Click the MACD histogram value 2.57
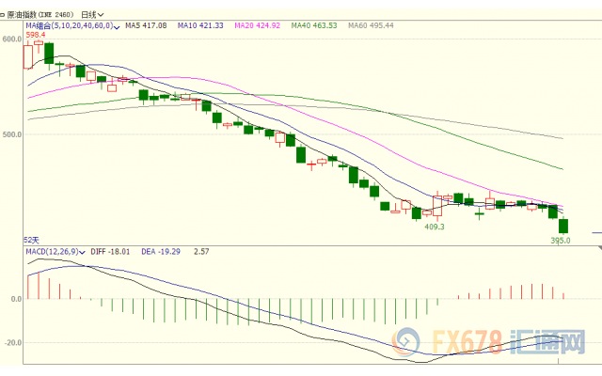Viewport: 602px width, 376px height. (x=201, y=252)
